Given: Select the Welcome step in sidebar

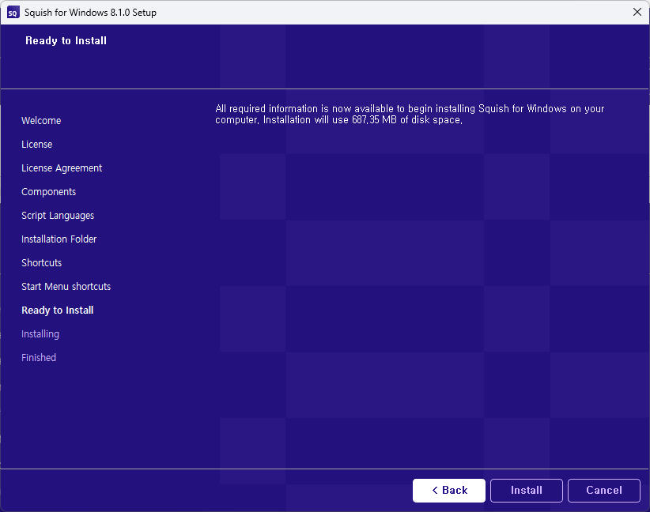Looking at the screenshot, I should pyautogui.click(x=41, y=121).
